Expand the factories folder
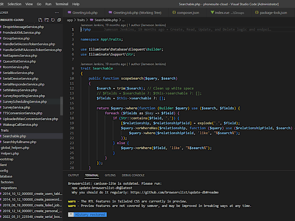The height and width of the screenshot is (221, 295). [x=7, y=182]
